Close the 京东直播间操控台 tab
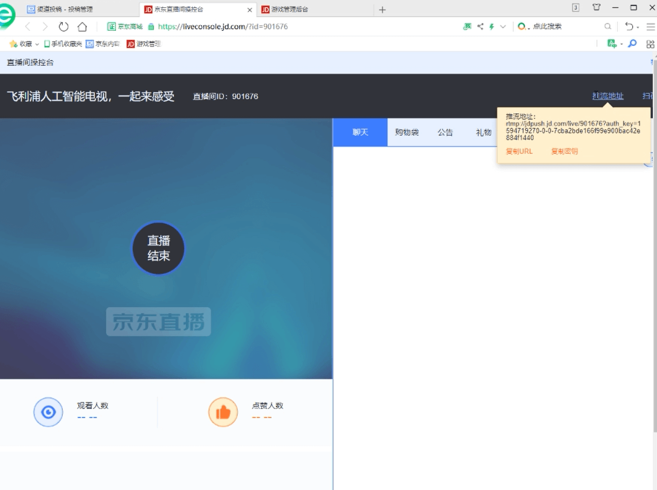This screenshot has width=657, height=490. [249, 10]
